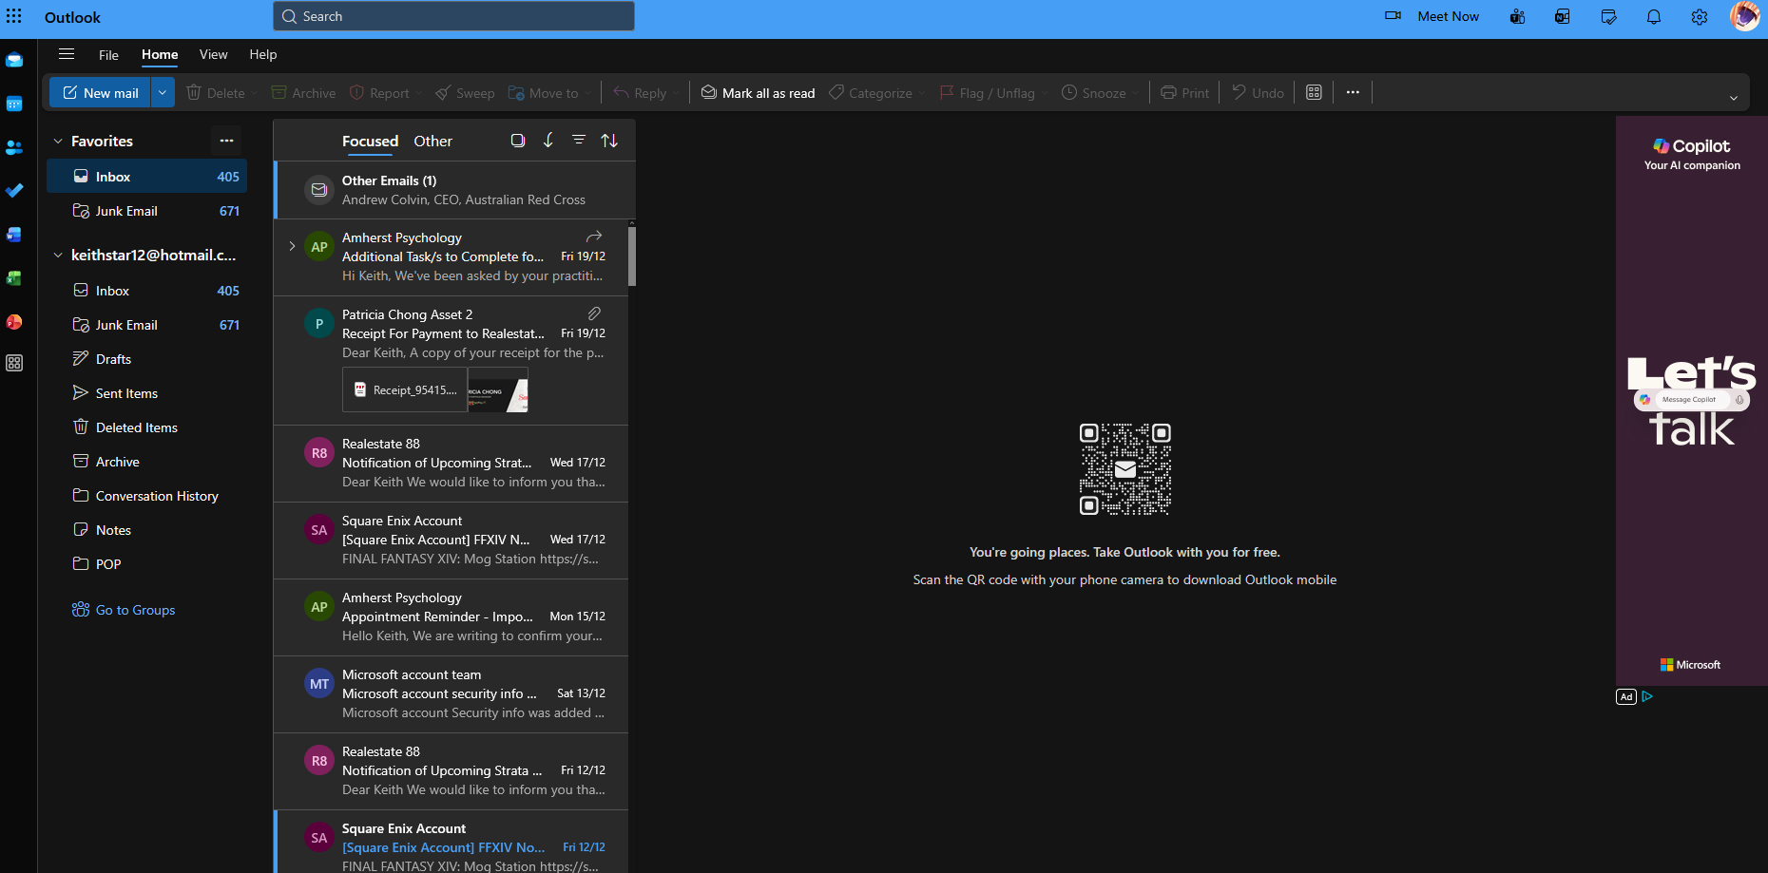Open the Calendar app in left rail

click(14, 104)
